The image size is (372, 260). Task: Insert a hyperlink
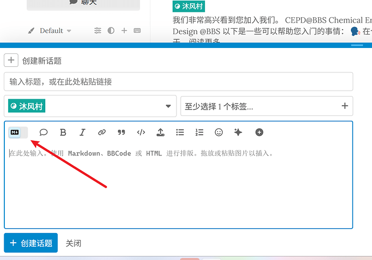pos(102,132)
